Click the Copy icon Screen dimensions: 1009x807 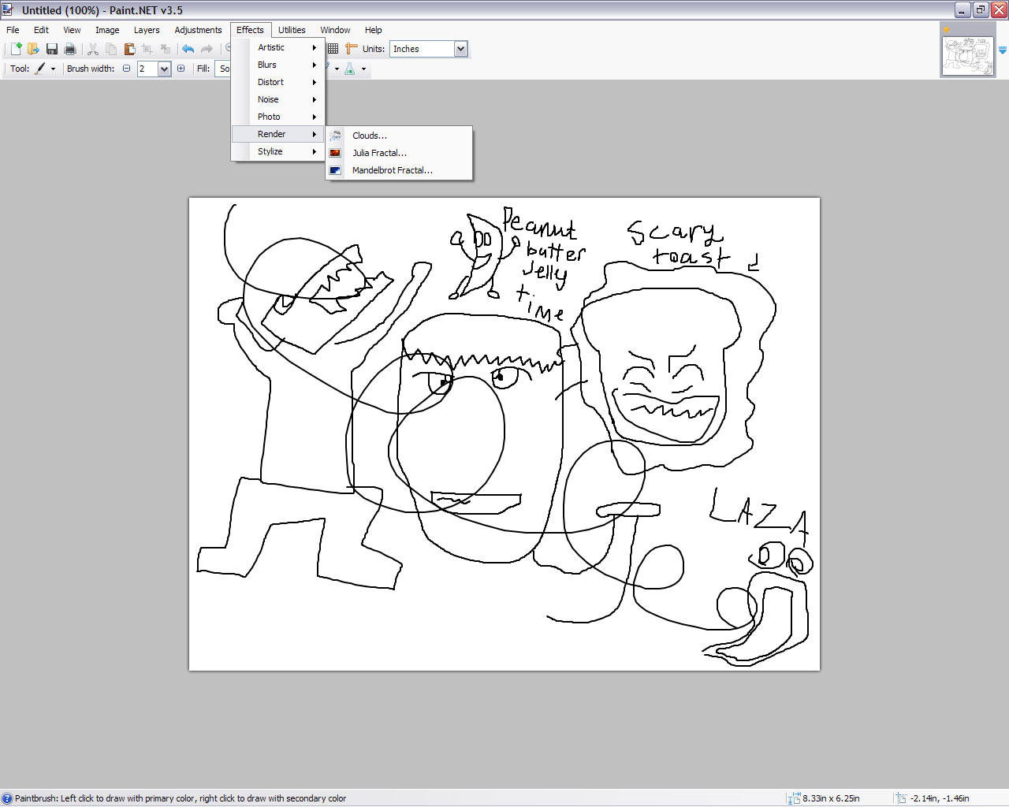(x=111, y=49)
